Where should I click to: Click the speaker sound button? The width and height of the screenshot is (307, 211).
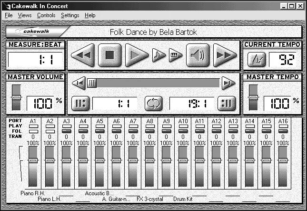tap(198, 55)
